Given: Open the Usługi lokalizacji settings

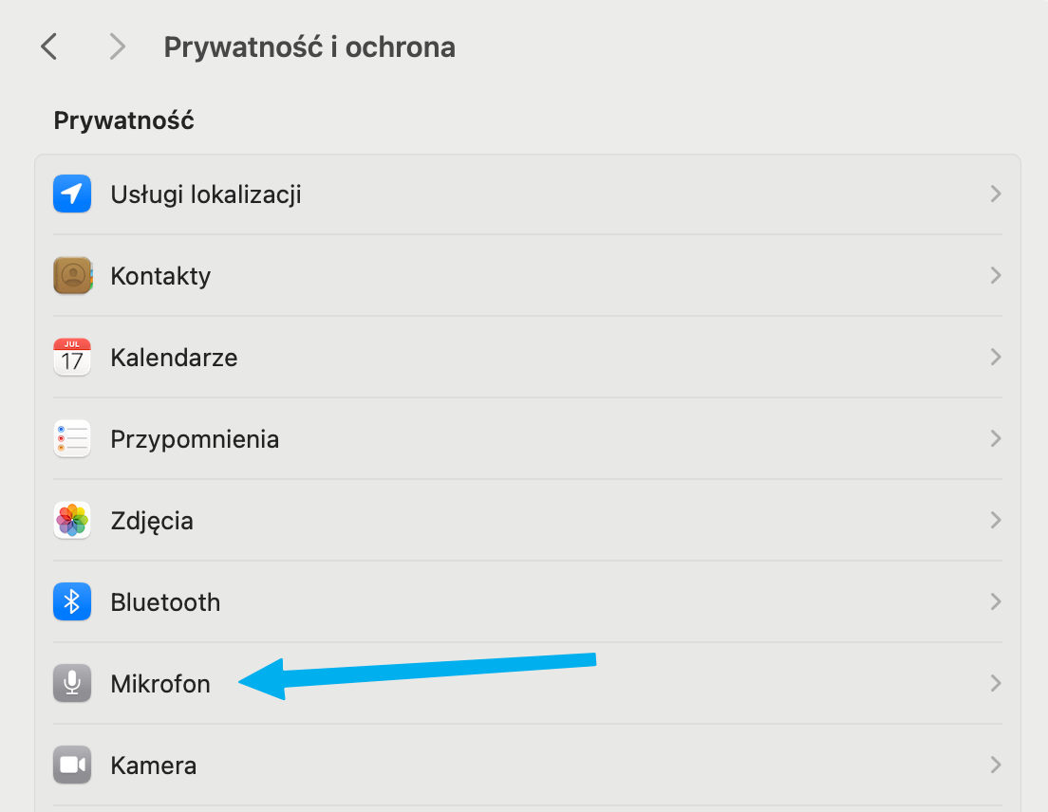Looking at the screenshot, I should pos(206,194).
